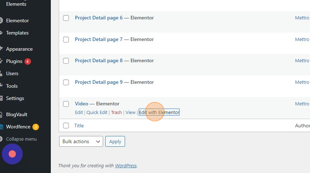Click the Plugins plug icon

pyautogui.click(x=1, y=61)
